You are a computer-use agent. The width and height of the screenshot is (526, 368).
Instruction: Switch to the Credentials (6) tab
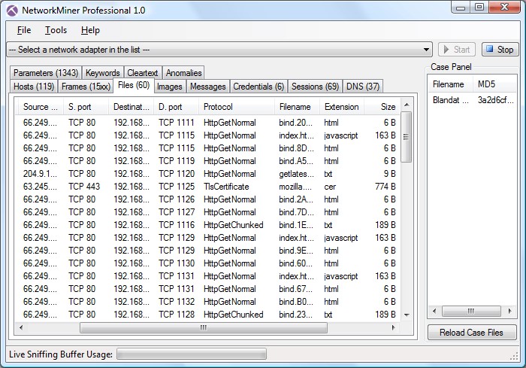click(258, 87)
